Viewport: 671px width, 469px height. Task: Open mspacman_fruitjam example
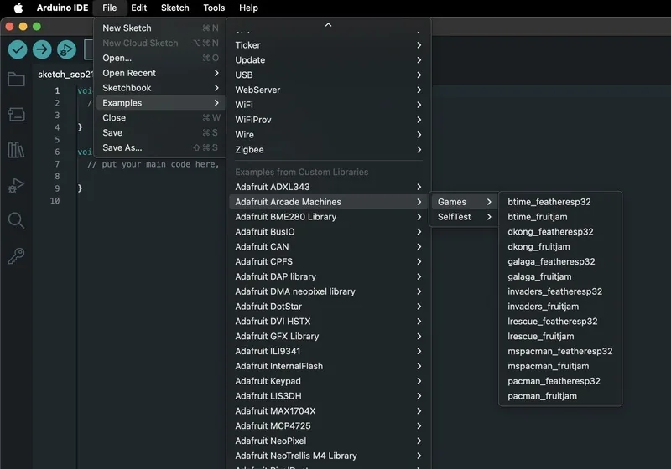click(x=560, y=366)
